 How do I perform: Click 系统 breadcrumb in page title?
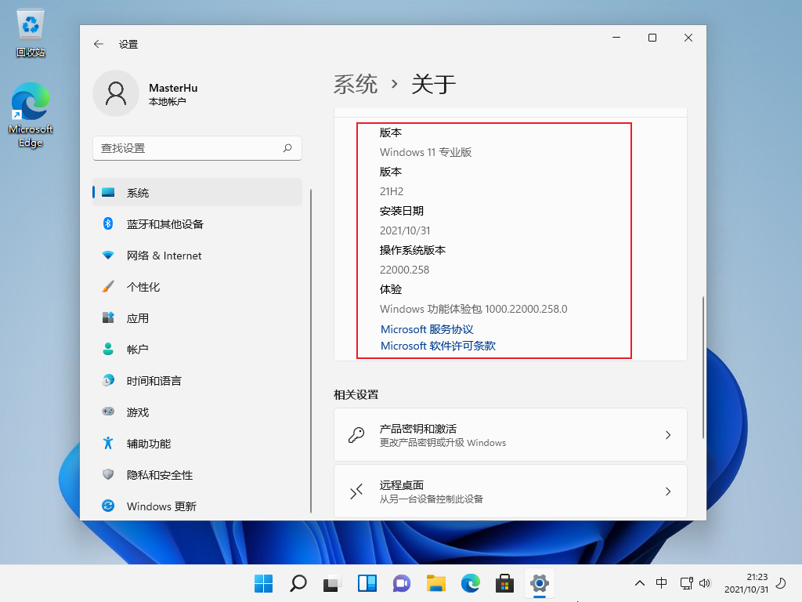click(356, 84)
